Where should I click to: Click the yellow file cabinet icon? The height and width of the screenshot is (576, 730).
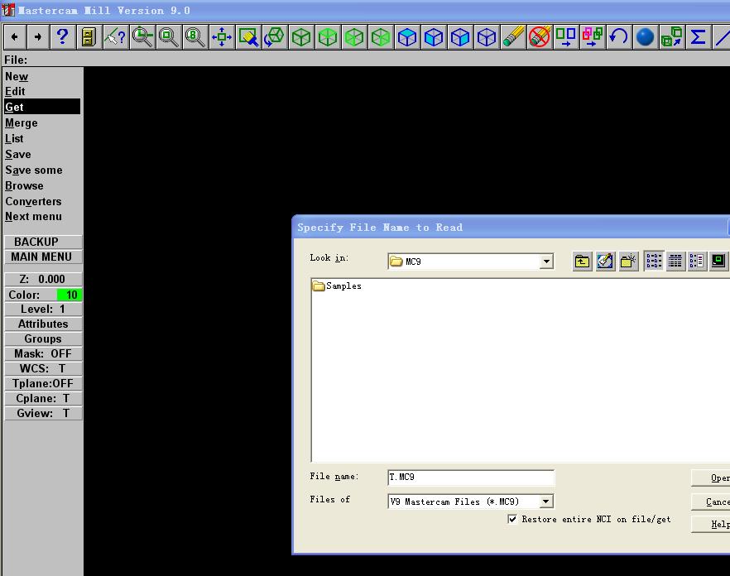click(x=89, y=36)
